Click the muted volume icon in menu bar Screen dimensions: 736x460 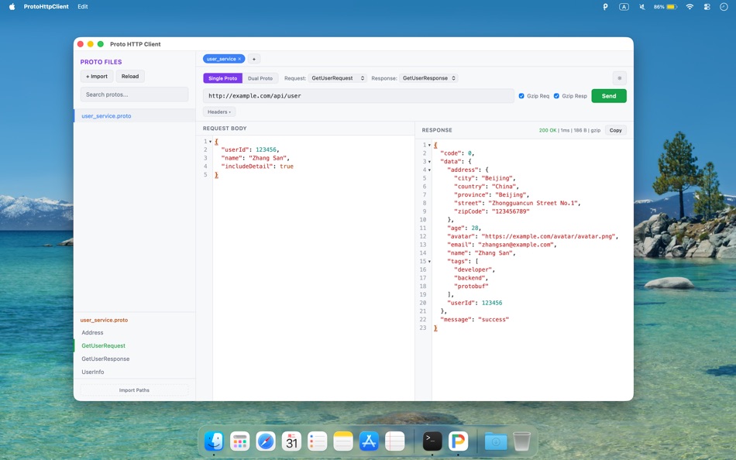(x=642, y=6)
